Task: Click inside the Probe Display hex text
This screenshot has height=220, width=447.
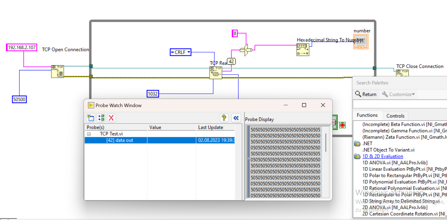Action: point(285,162)
